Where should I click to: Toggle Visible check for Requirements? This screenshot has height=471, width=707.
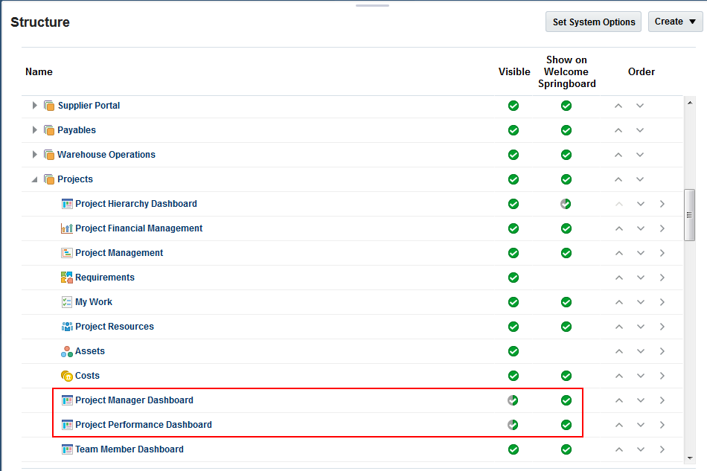point(513,278)
